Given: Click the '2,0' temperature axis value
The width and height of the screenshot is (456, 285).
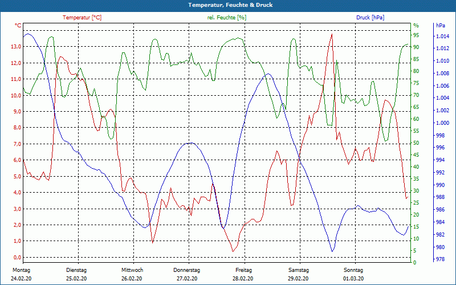Looking at the screenshot, I should point(17,225).
